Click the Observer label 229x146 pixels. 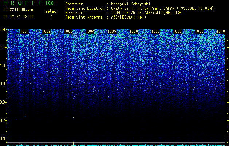point(74,4)
